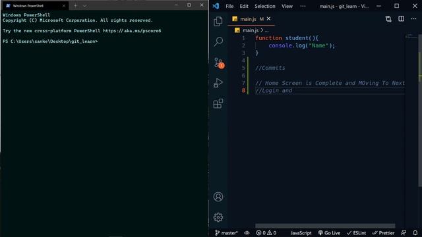Click line number 8 in the gutter
Image resolution: width=422 pixels, height=237 pixels.
click(243, 91)
